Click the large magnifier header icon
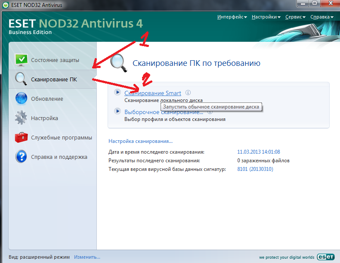This screenshot has height=263, width=340. (x=119, y=63)
